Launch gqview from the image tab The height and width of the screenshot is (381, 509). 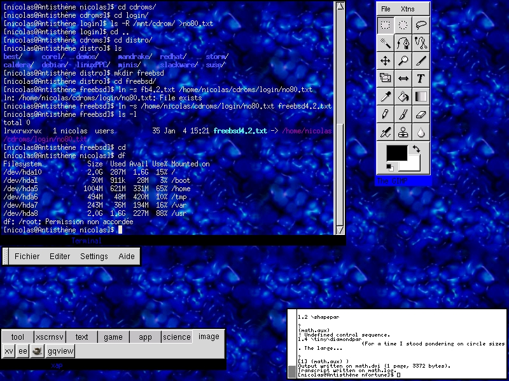(x=60, y=351)
